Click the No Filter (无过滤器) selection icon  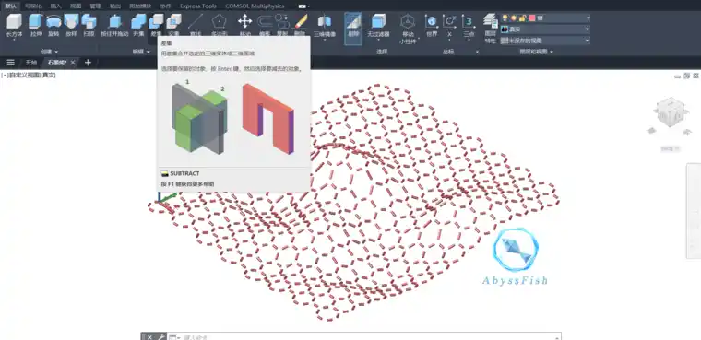pos(378,21)
